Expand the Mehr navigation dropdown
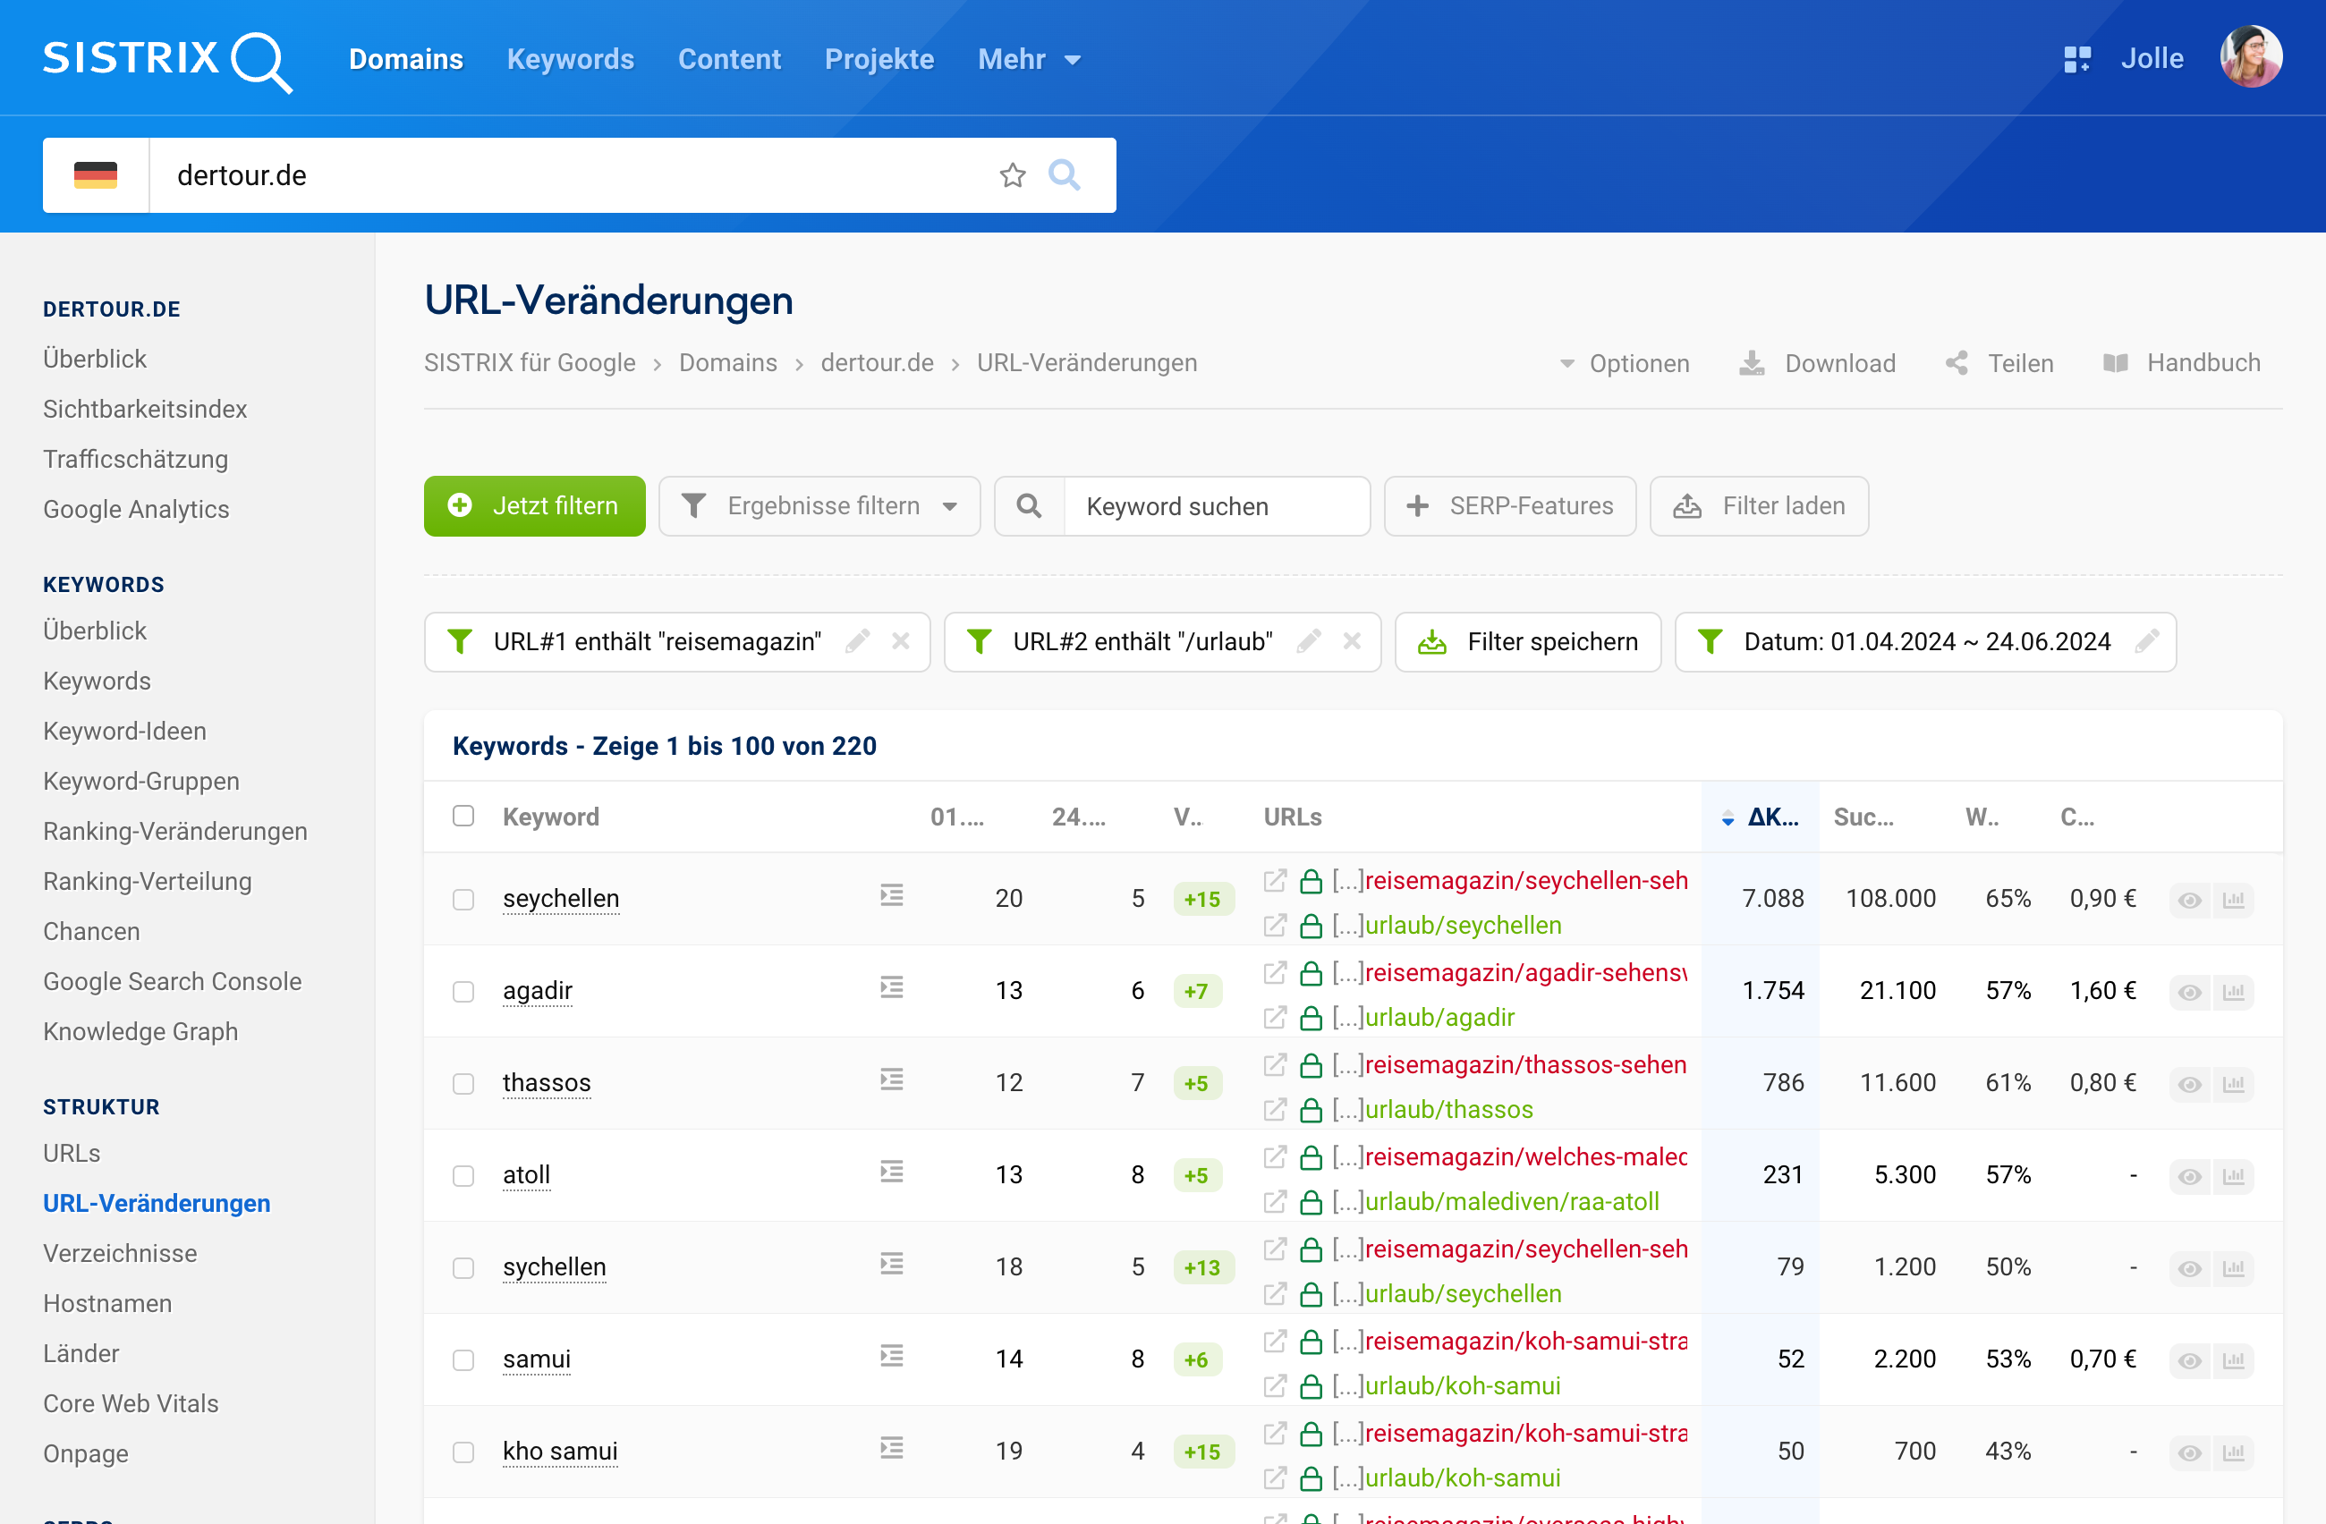Image resolution: width=2326 pixels, height=1524 pixels. pyautogui.click(x=1029, y=60)
